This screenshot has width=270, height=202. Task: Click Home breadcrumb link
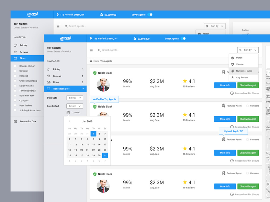tap(96, 61)
